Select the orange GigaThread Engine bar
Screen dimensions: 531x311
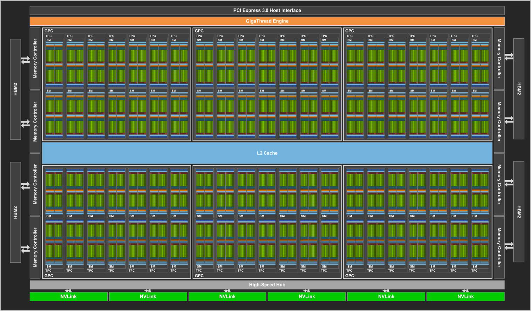point(267,21)
